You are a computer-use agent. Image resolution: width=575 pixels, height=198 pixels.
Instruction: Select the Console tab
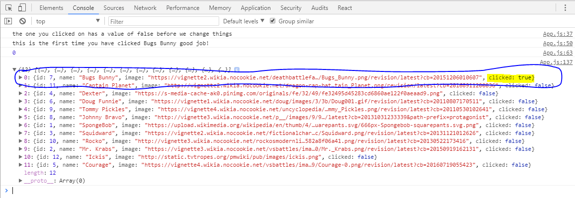point(83,7)
